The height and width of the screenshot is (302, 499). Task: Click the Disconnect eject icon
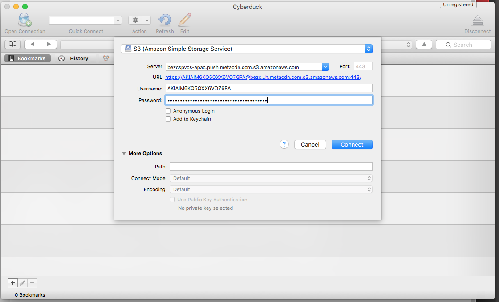tap(477, 20)
